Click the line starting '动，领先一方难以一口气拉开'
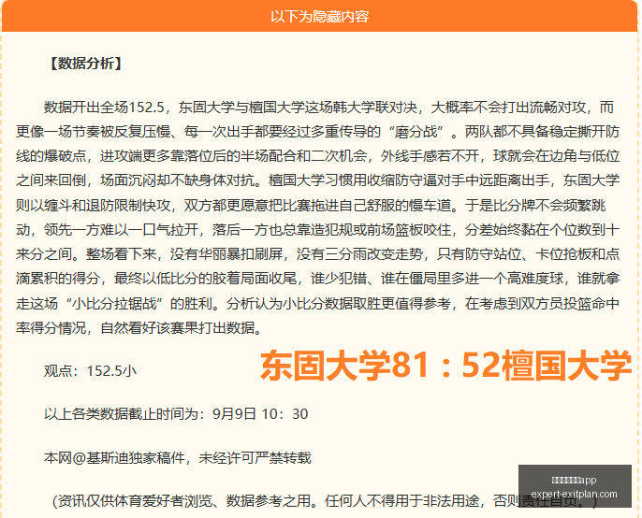 [318, 229]
